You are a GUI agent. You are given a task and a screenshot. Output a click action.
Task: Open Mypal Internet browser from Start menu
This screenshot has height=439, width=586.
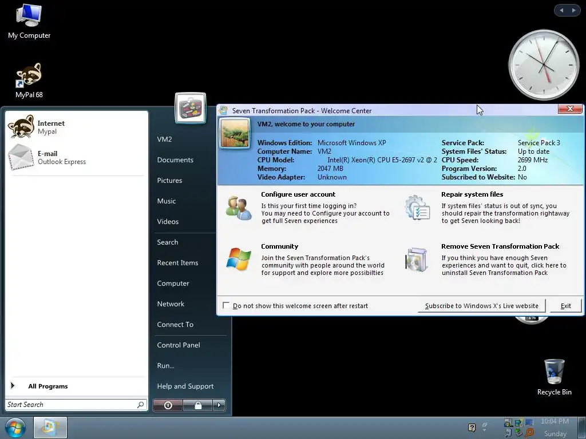77,127
